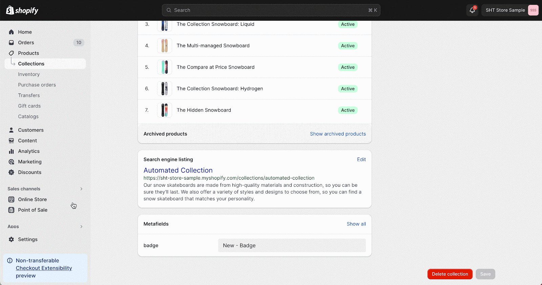This screenshot has height=285, width=542.
Task: Click the red Delete collection button
Action: click(x=450, y=274)
